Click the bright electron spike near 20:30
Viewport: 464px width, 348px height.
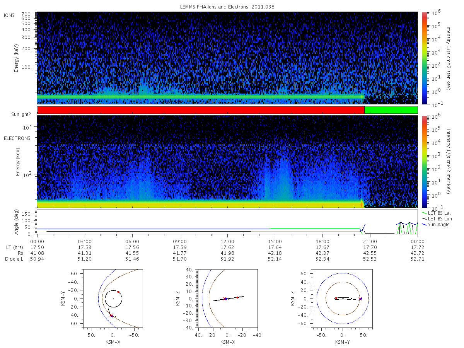(362, 204)
